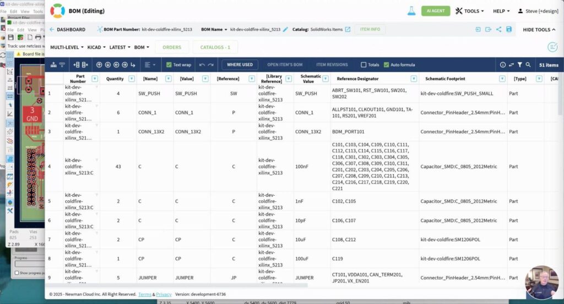Click the AI AGENT button
564x304 pixels.
click(x=436, y=11)
